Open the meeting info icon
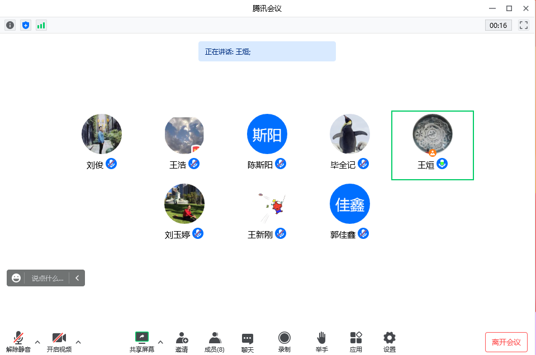 [10, 25]
